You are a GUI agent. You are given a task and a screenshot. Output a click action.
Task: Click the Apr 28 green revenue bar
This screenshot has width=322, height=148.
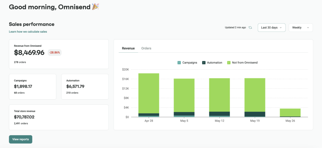(x=149, y=93)
